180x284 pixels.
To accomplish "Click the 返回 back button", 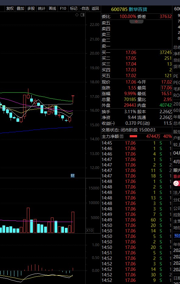I will click(95, 8).
